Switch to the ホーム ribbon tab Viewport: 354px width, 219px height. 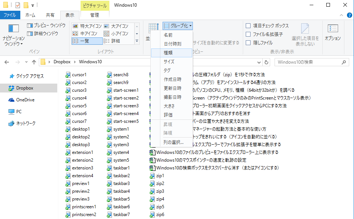(30, 15)
